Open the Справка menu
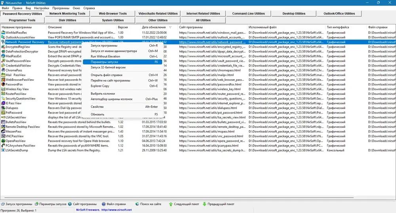Image resolution: width=396 pixels, height=213 pixels. (x=89, y=8)
